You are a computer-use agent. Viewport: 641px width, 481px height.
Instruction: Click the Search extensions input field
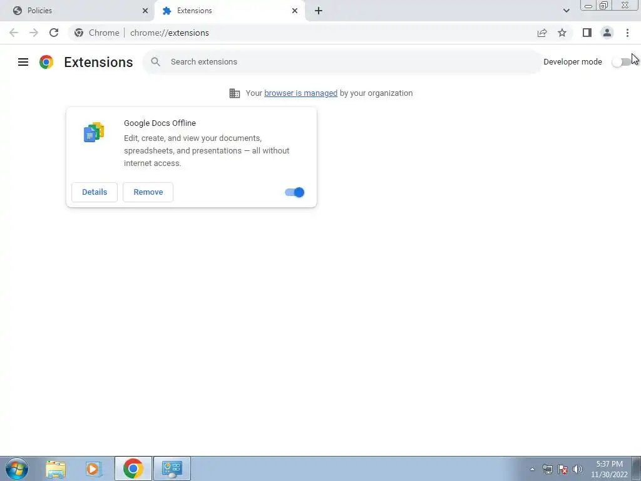[342, 62]
